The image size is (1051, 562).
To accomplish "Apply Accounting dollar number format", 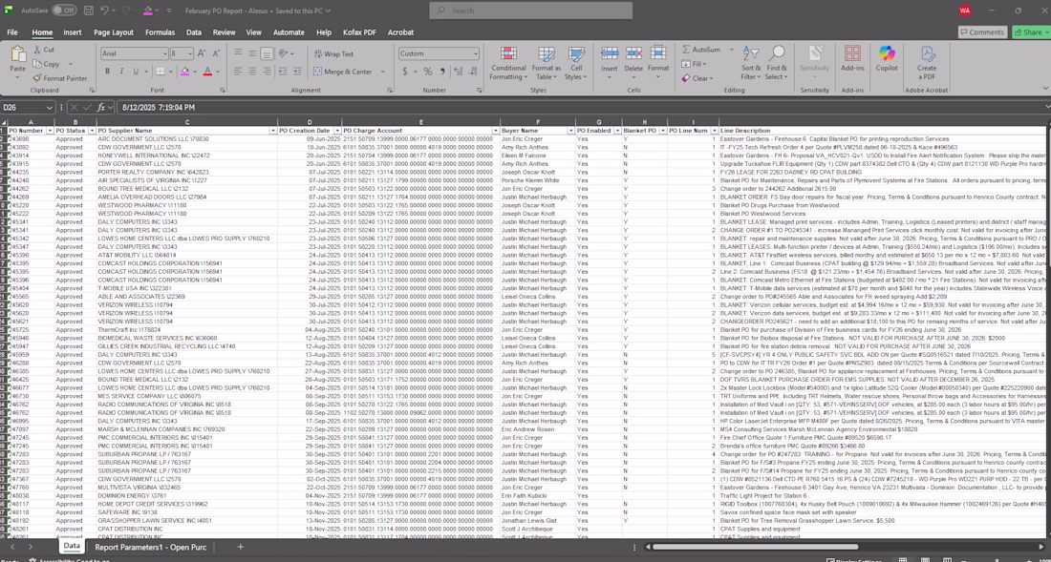I will pos(405,72).
